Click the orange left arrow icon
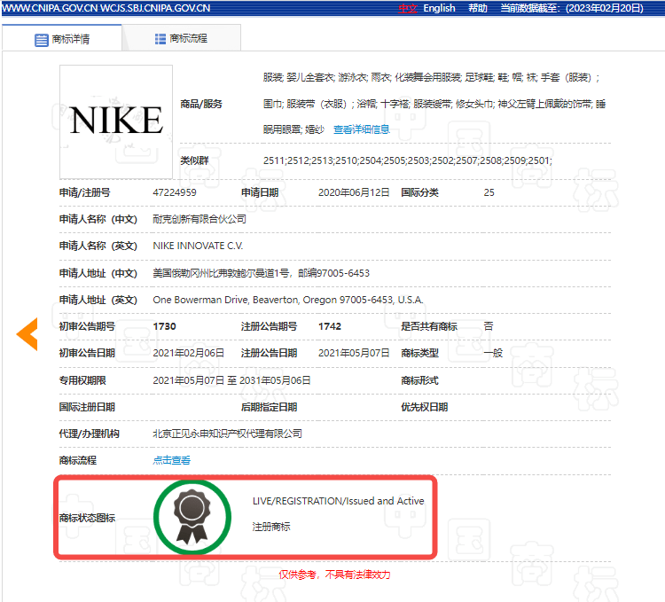 click(27, 333)
